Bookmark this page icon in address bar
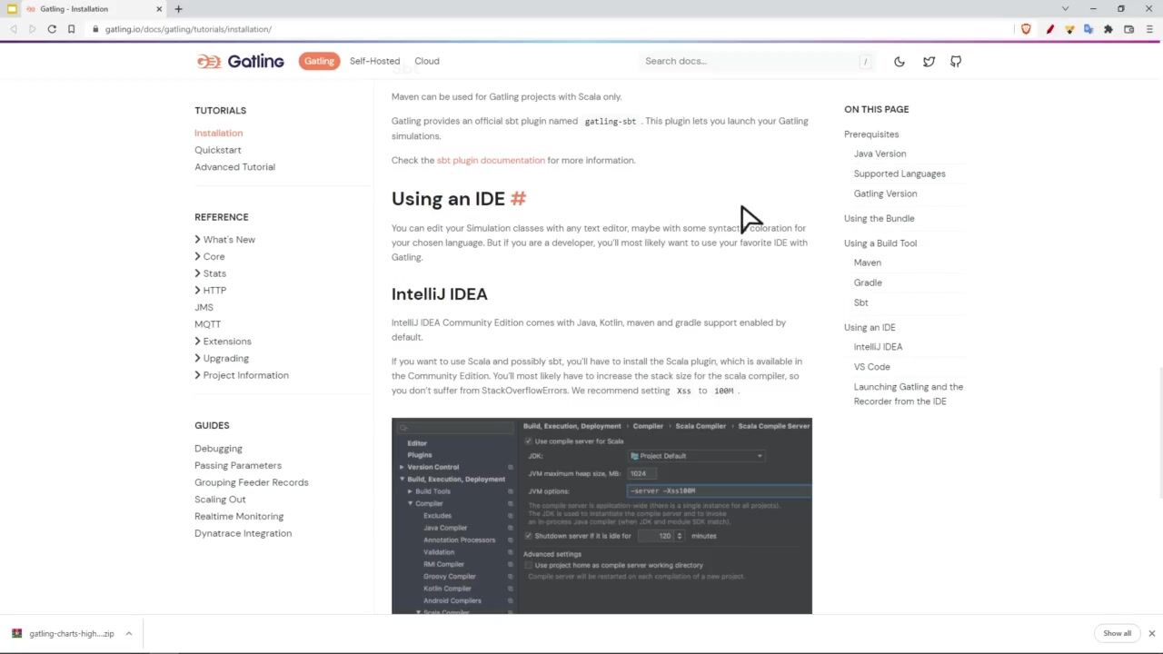1163x654 pixels. pyautogui.click(x=71, y=29)
